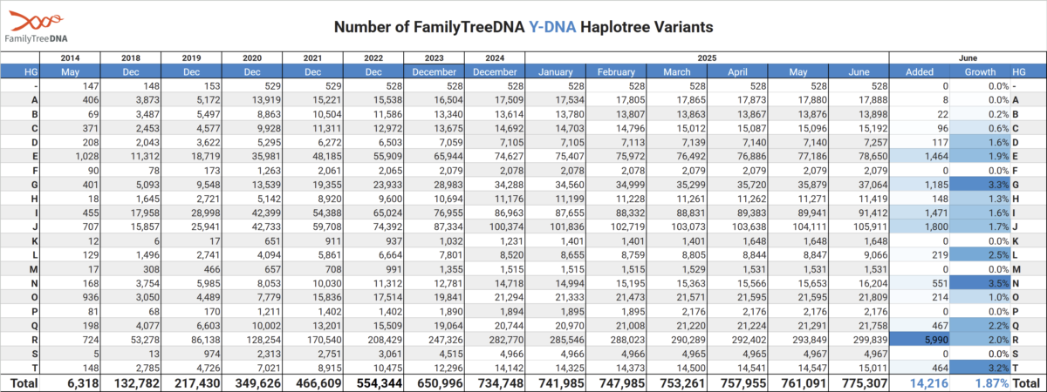Select the January month header
Image resolution: width=1047 pixels, height=392 pixels.
coord(557,71)
